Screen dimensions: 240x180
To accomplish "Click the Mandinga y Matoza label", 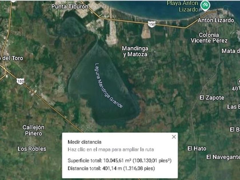I will 135,51.
